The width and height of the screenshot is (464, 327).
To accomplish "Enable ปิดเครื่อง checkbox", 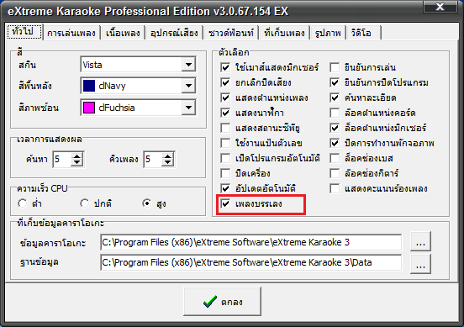I will [225, 173].
